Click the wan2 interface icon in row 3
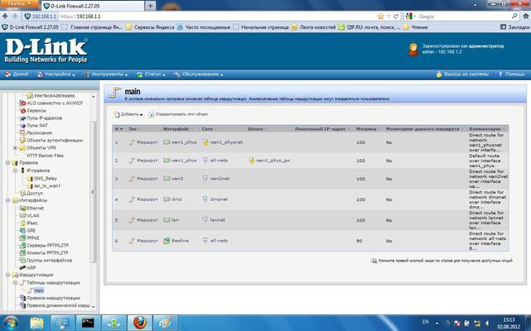531x331 pixels. pyautogui.click(x=167, y=179)
